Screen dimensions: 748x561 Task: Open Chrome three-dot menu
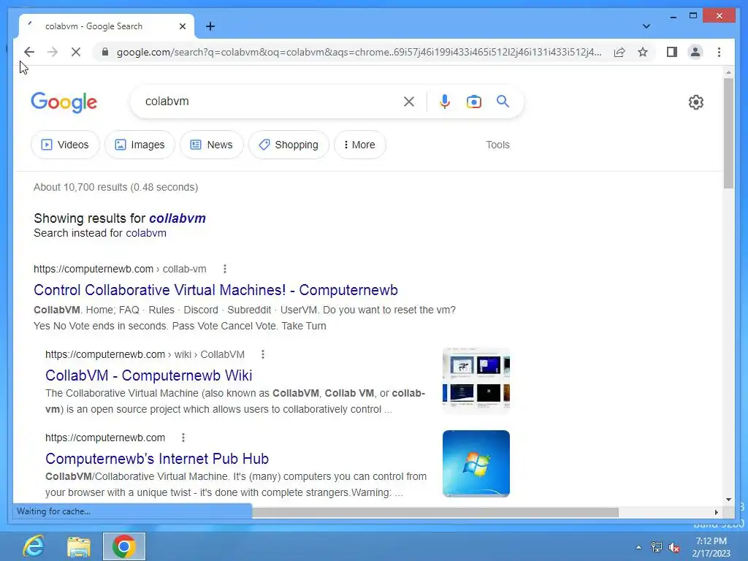pos(719,52)
